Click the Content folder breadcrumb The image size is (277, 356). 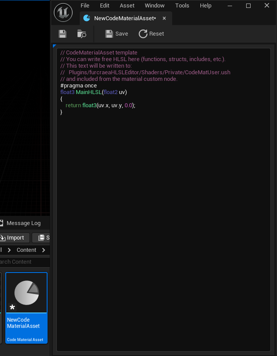(x=26, y=250)
